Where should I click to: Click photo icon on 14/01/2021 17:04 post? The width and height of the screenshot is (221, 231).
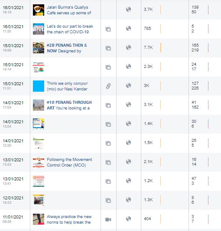point(108,105)
